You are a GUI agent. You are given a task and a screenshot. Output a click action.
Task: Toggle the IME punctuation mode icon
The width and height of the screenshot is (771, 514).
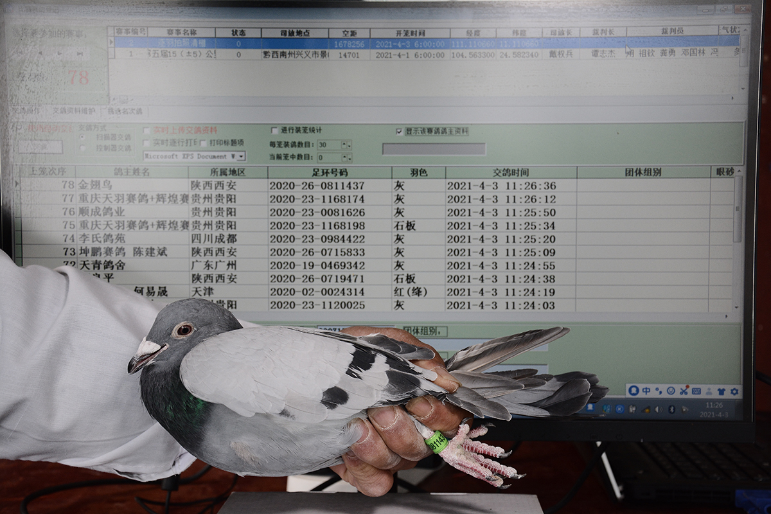point(659,391)
